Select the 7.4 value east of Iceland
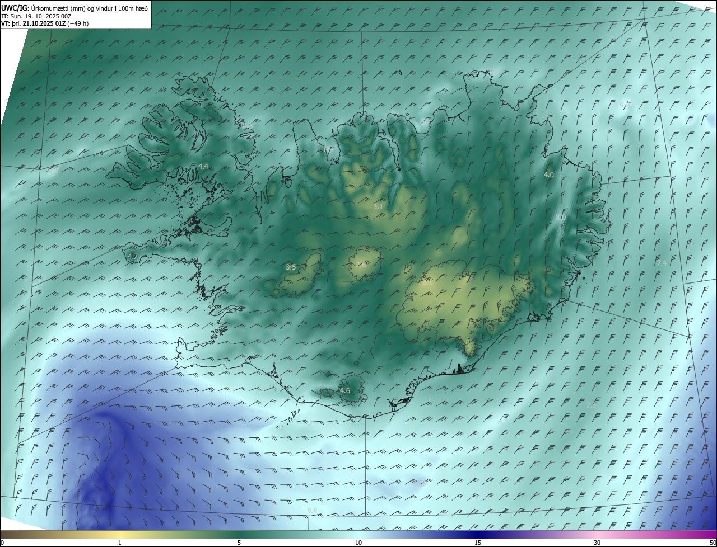 pyautogui.click(x=662, y=263)
